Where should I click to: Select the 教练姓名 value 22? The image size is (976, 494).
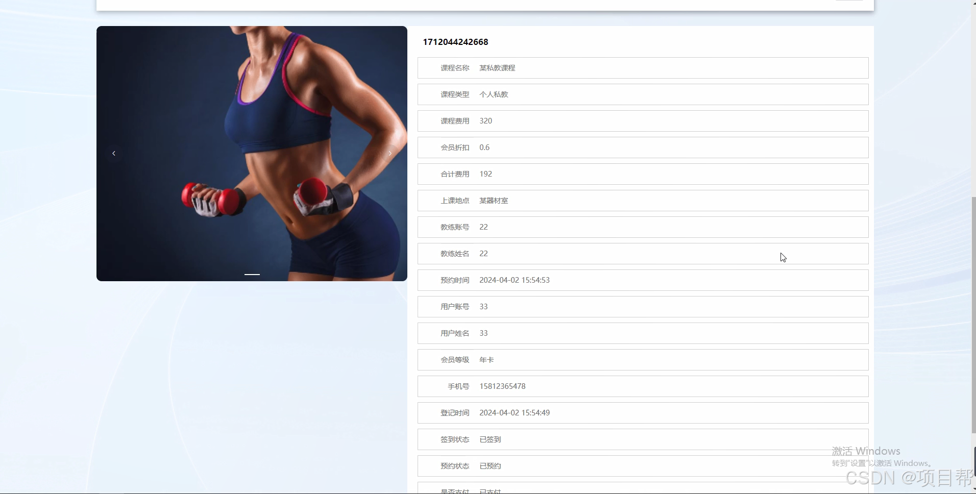pos(483,254)
